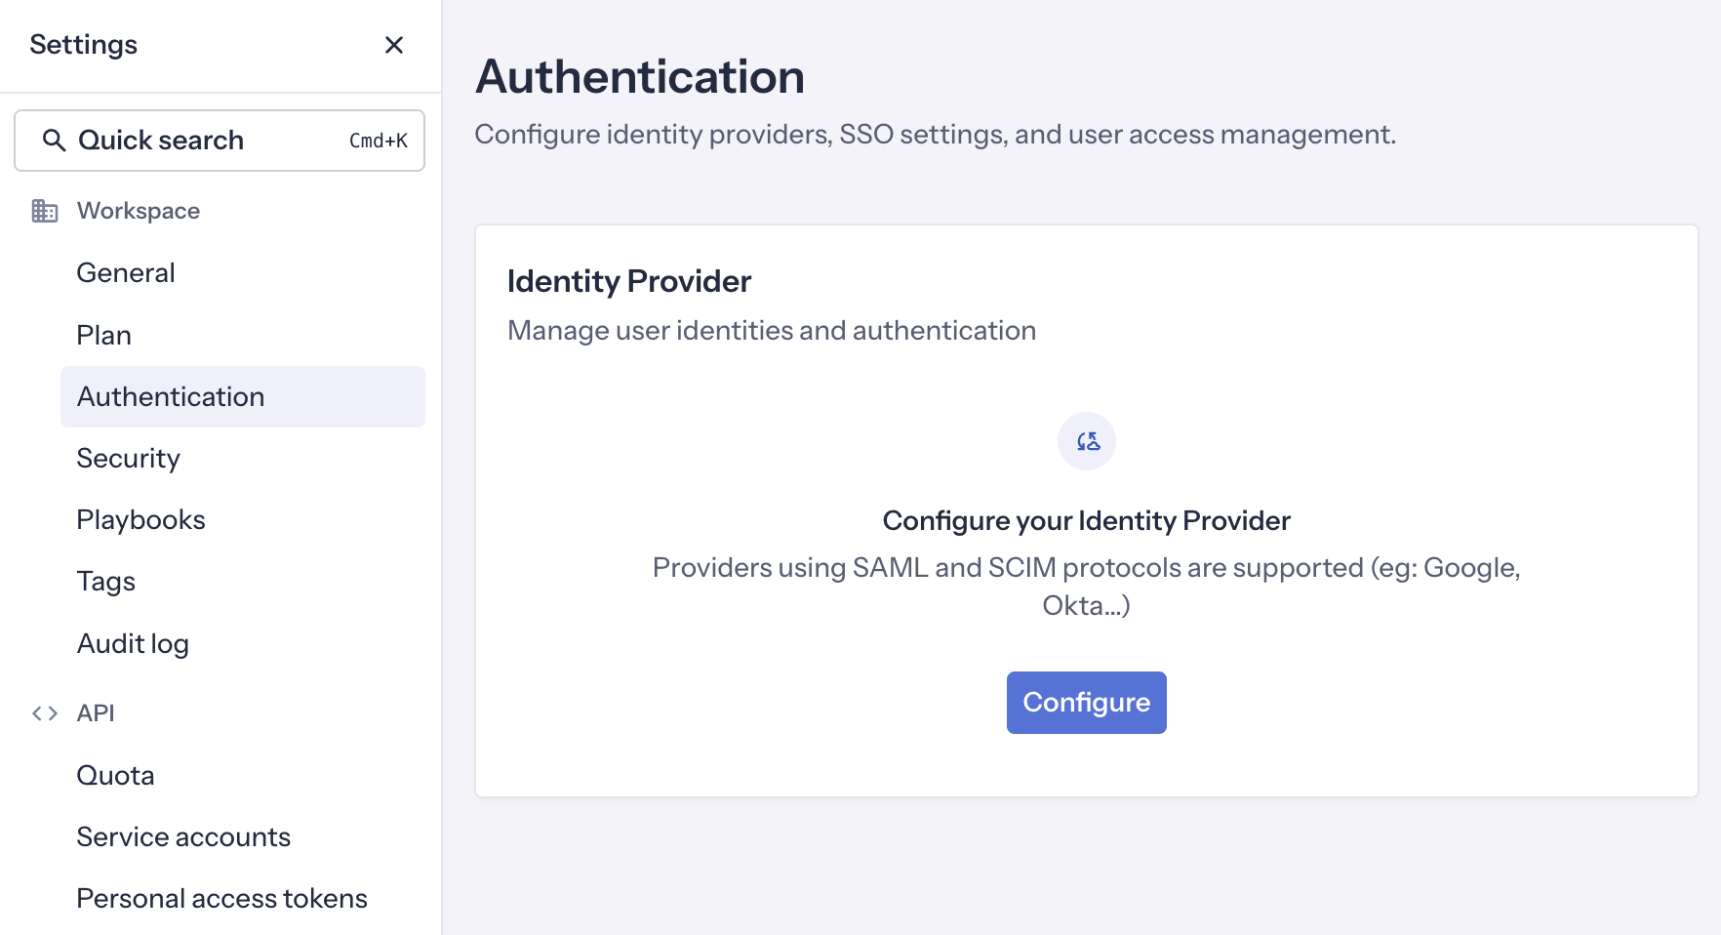Image resolution: width=1721 pixels, height=935 pixels.
Task: Open the Playbooks settings section
Action: 140,519
